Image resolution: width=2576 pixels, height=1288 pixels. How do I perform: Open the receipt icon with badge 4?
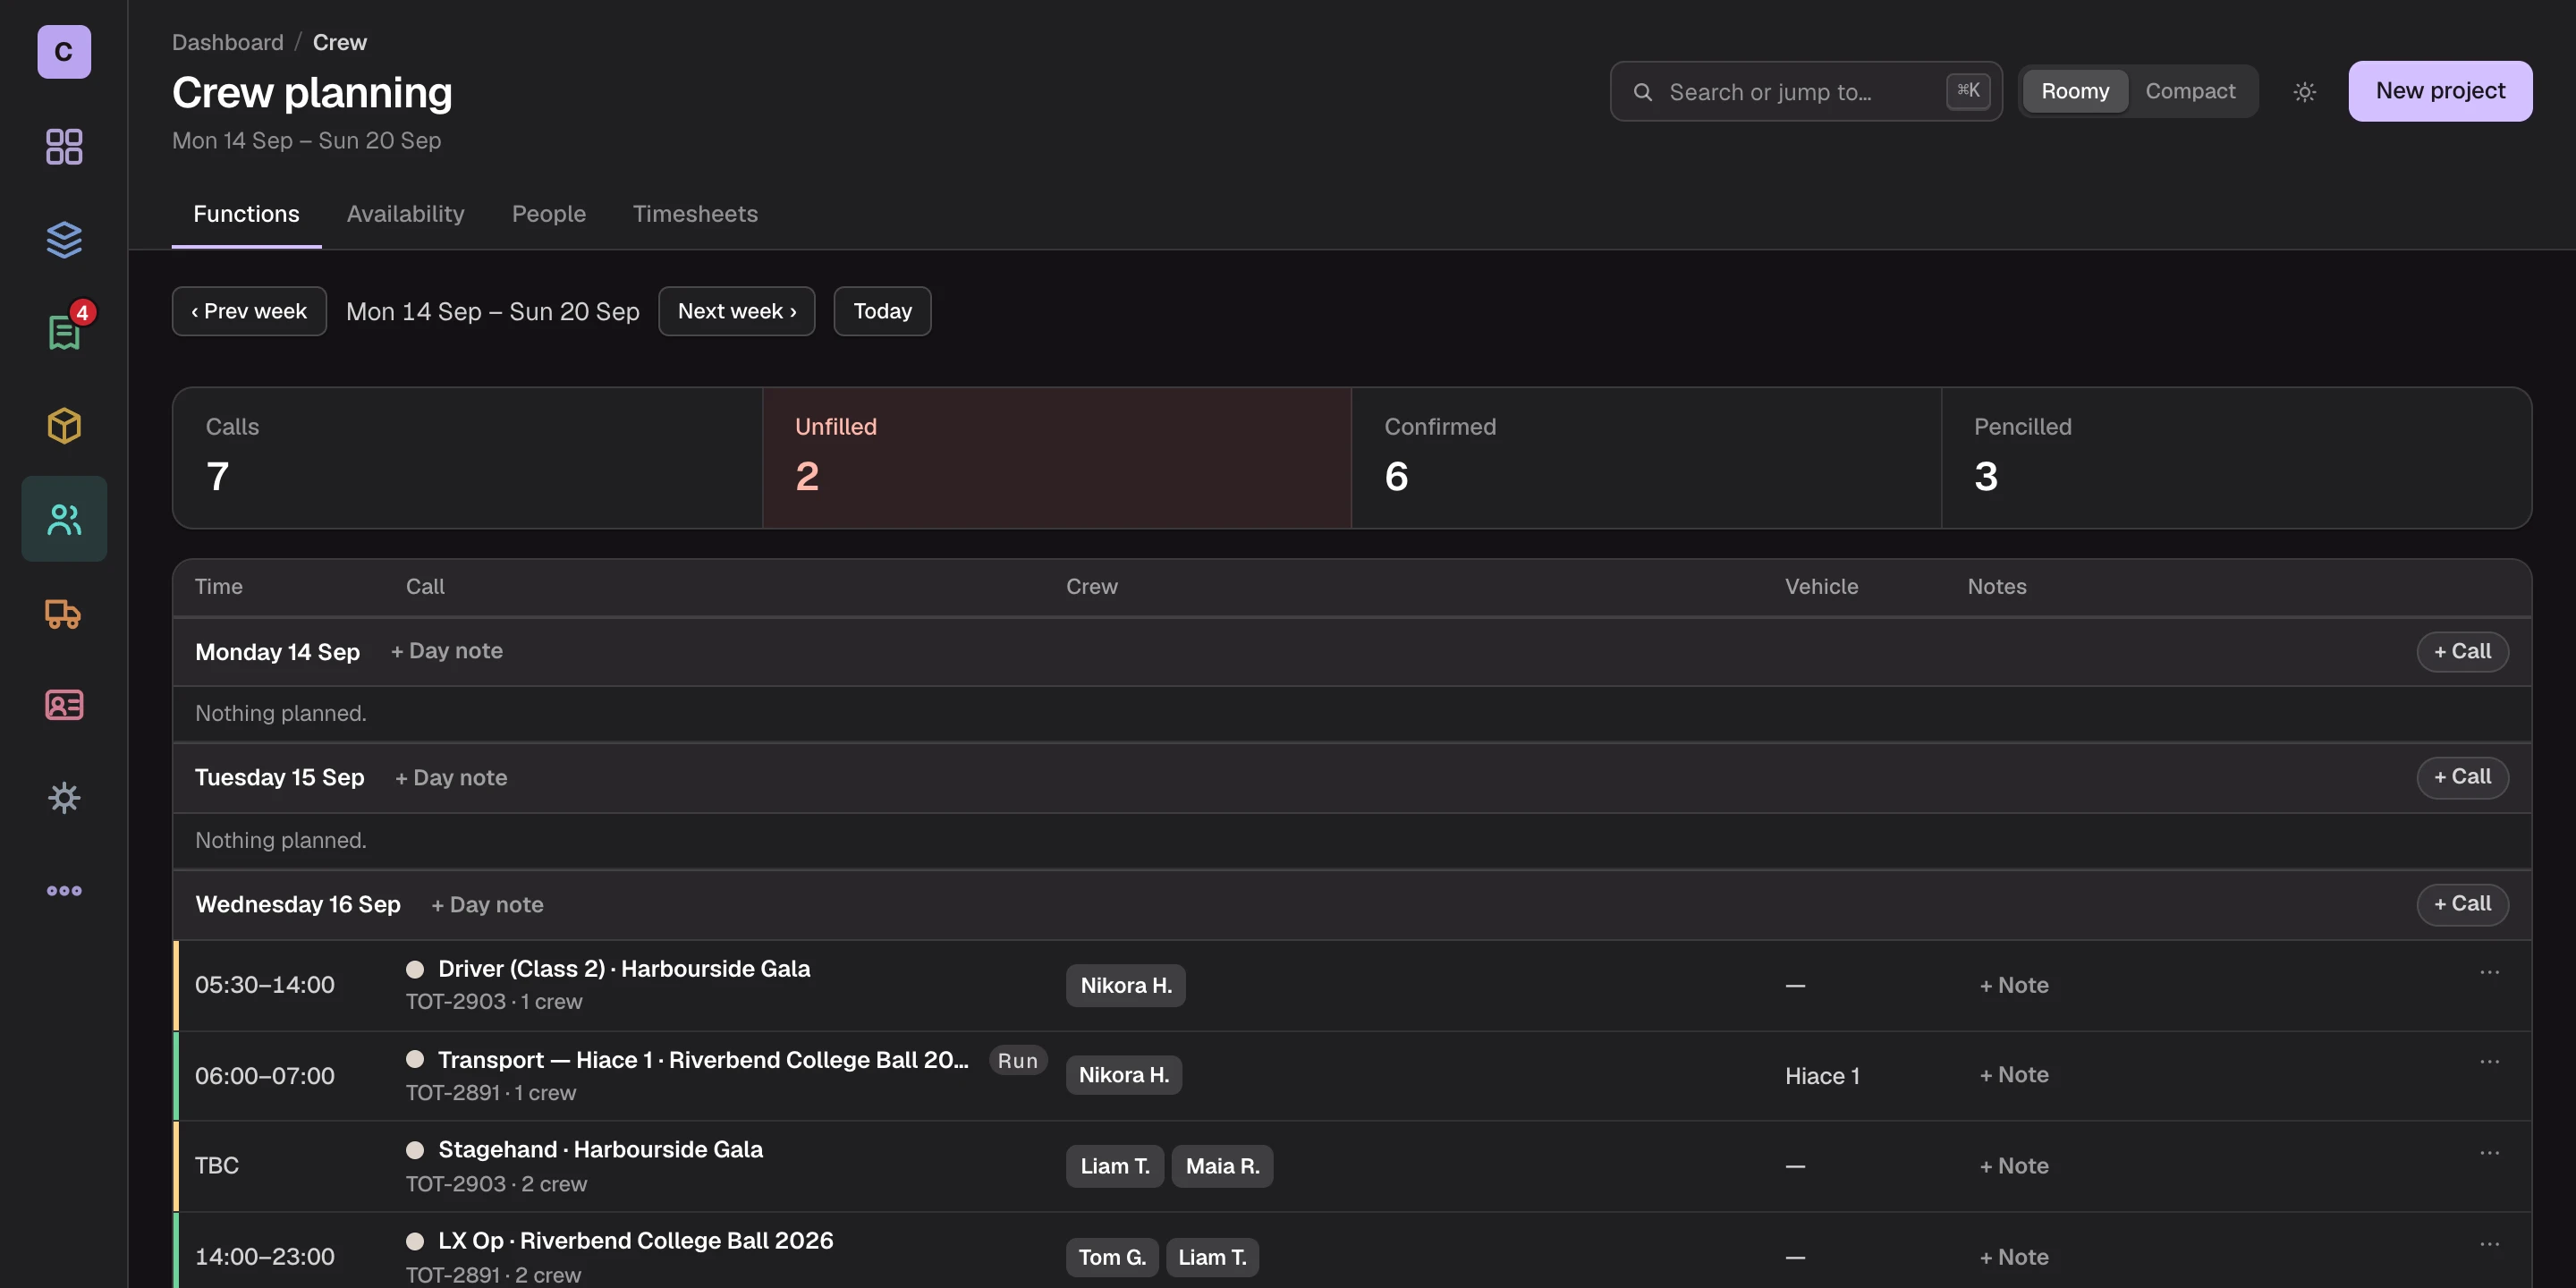(64, 332)
